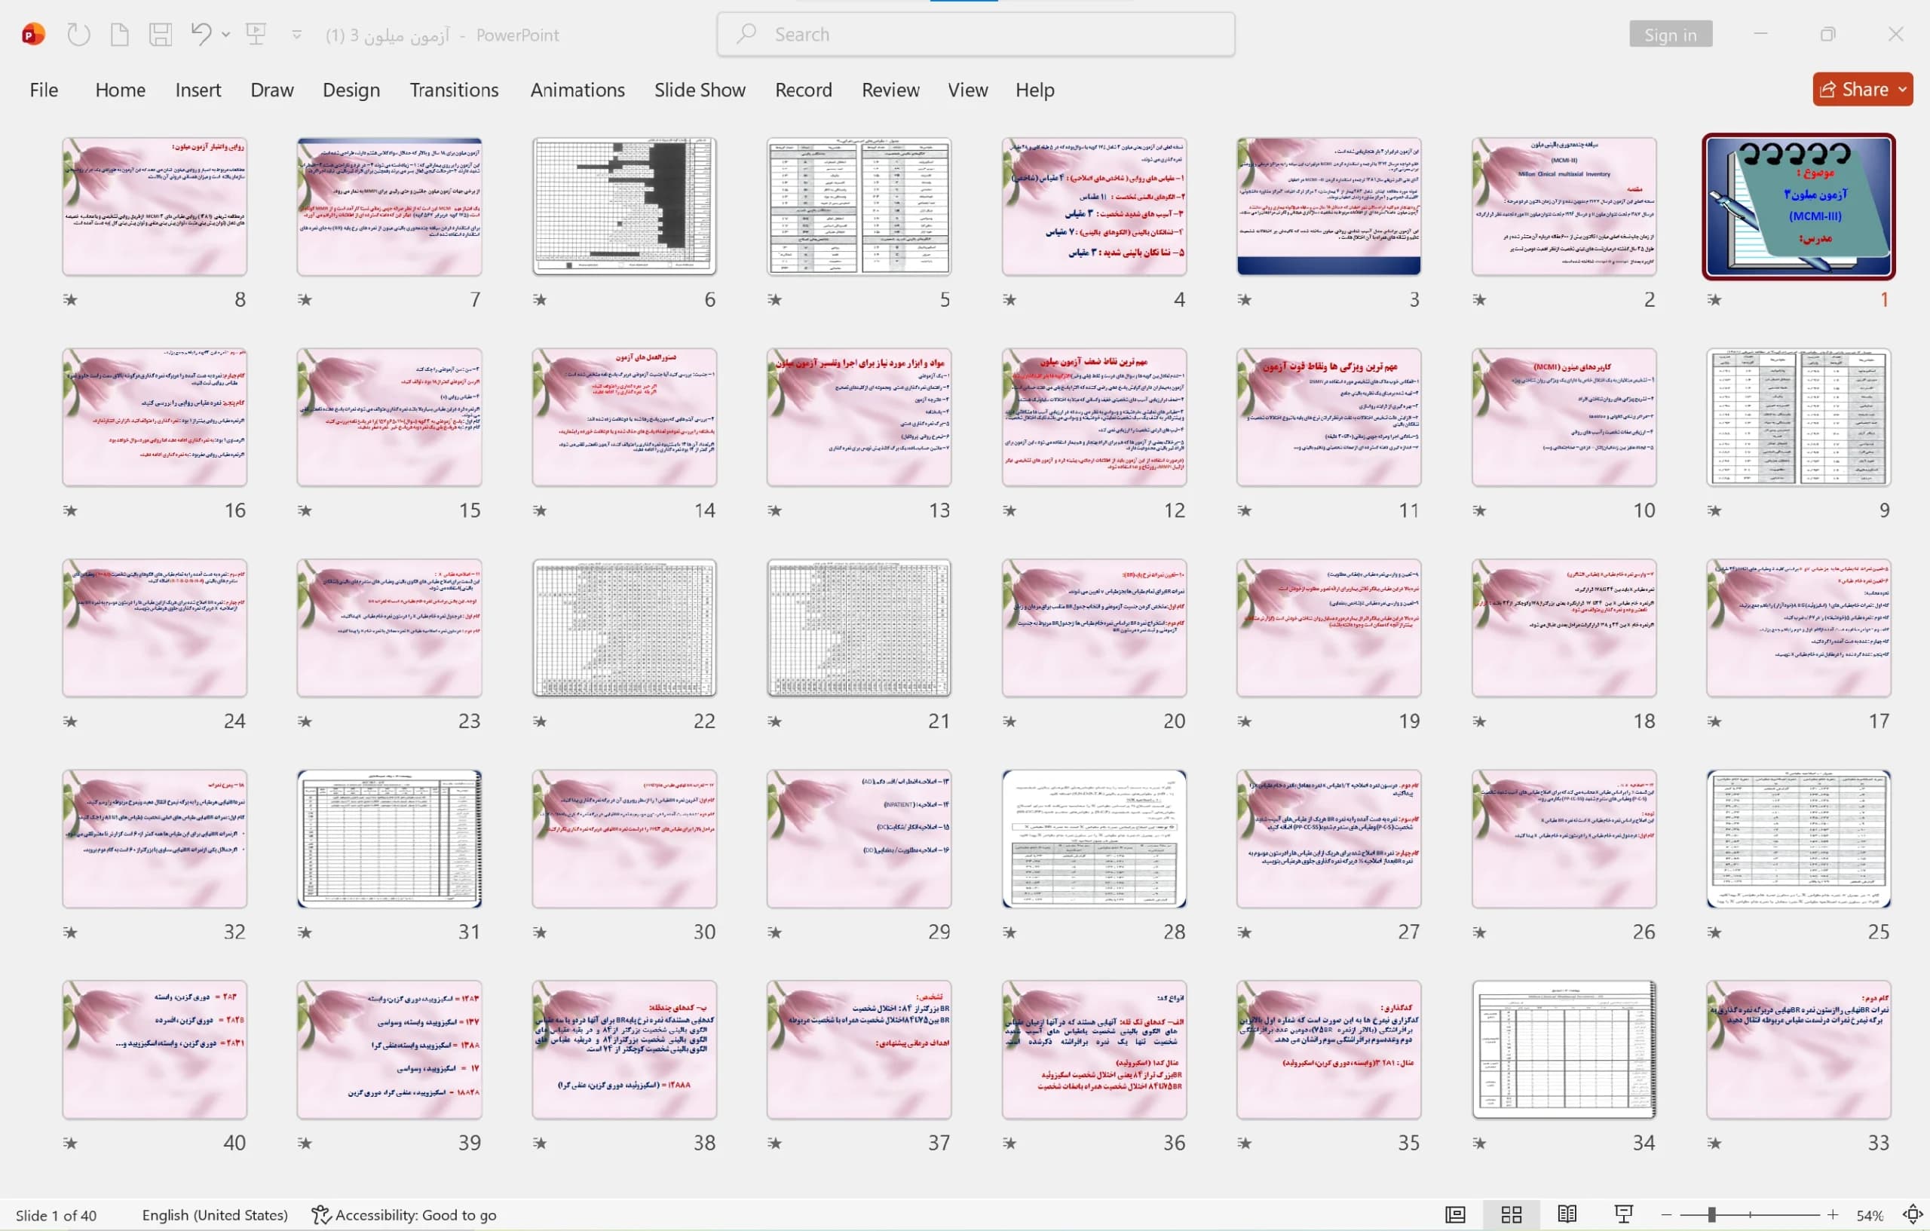Click the animation star under slide 8
Screen dimensions: 1930x1231
coord(71,300)
